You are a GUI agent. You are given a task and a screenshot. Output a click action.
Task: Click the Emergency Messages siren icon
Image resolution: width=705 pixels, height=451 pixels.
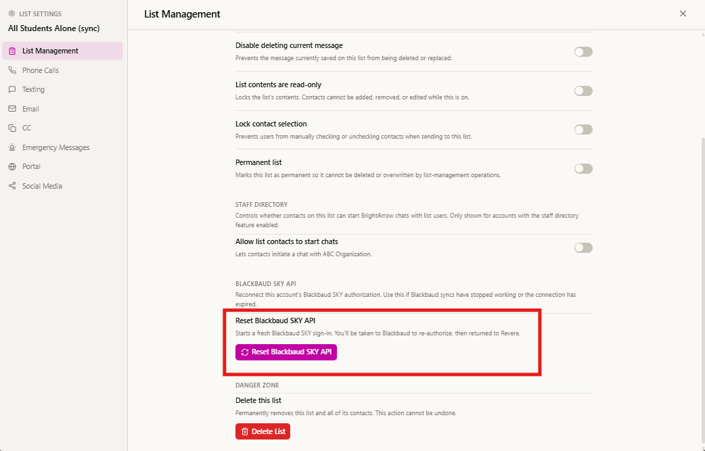click(x=12, y=147)
